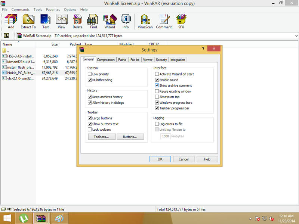
Task: Toggle Taskbar progress bar checkbox
Action: pyautogui.click(x=157, y=108)
